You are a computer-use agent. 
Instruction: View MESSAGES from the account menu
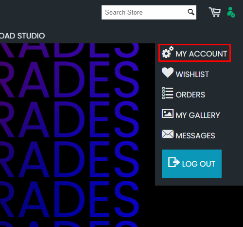click(x=195, y=136)
